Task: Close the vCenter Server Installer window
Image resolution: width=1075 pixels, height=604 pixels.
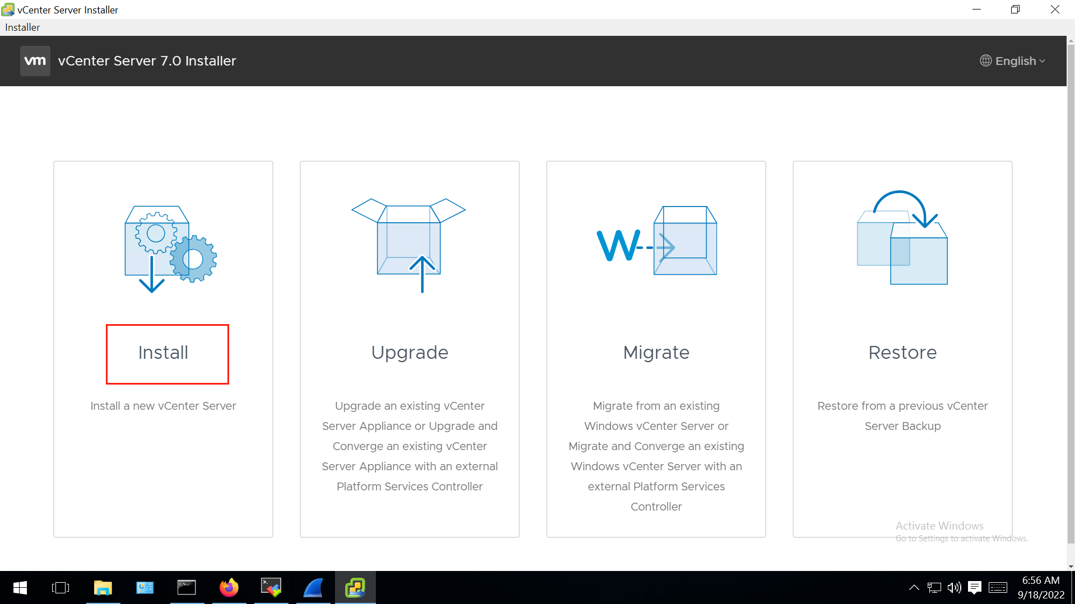Action: click(x=1055, y=10)
